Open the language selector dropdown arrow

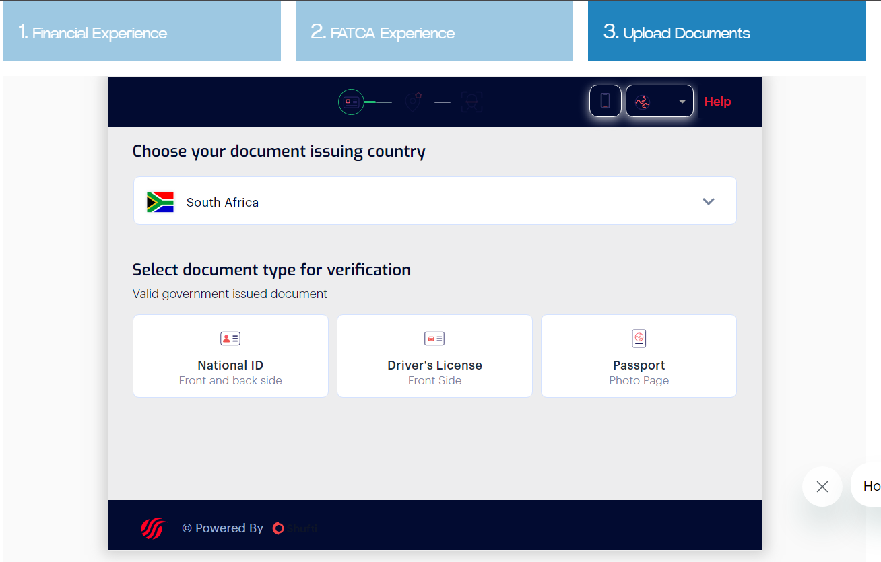tap(682, 102)
